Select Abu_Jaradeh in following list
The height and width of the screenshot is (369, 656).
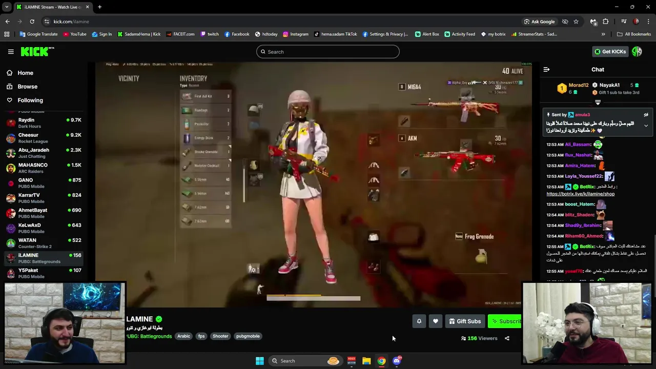click(x=44, y=153)
